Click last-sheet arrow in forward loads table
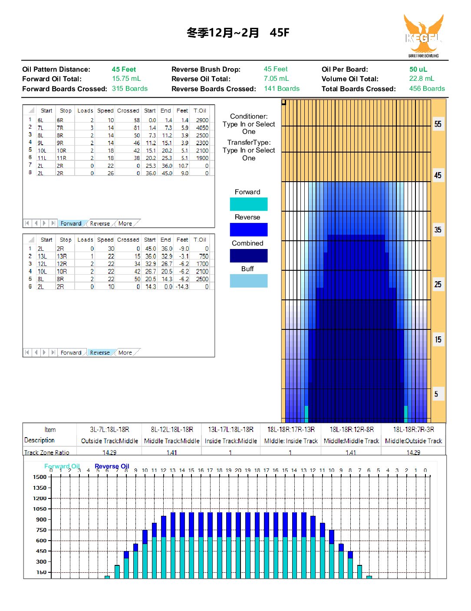471x611 pixels. pyautogui.click(x=53, y=223)
